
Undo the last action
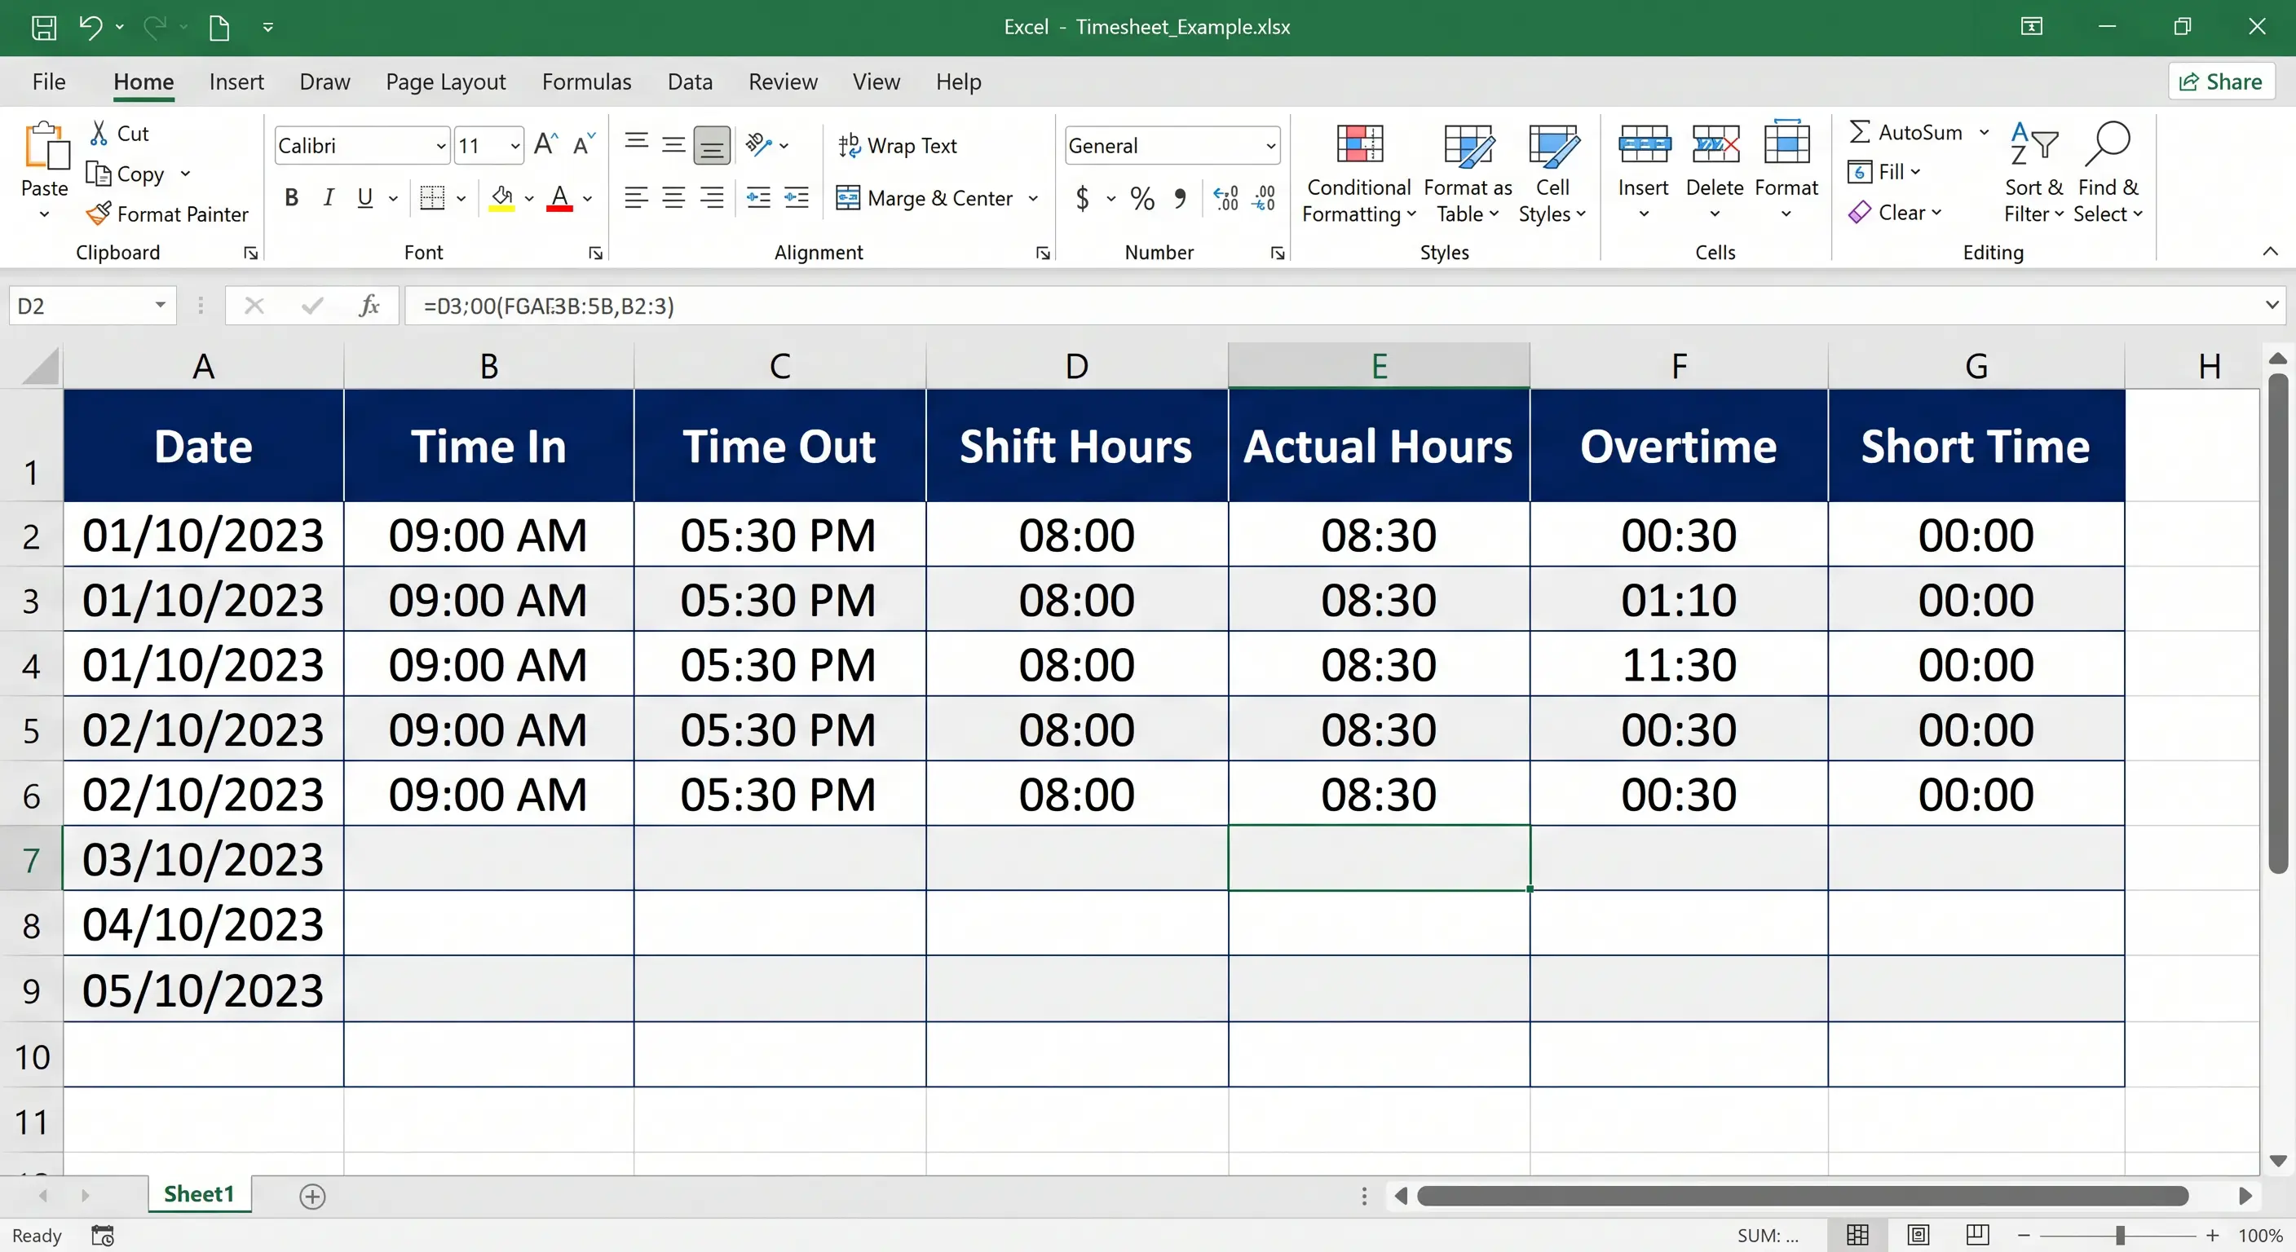tap(90, 27)
